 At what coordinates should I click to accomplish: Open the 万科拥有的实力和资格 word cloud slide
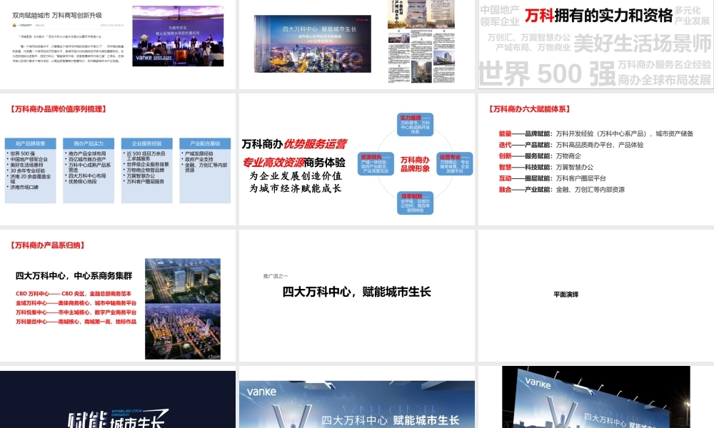596,44
